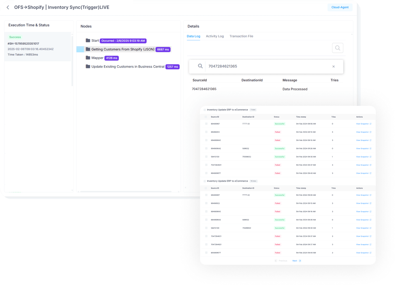This screenshot has height=290, width=400.
Task: Click the magnifier icon inside the search bar
Action: click(x=200, y=66)
